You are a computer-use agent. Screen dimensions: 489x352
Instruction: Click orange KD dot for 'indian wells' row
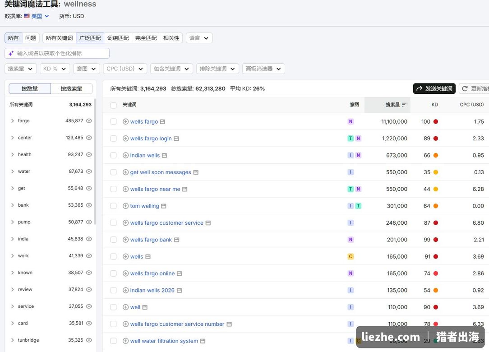click(x=436, y=155)
